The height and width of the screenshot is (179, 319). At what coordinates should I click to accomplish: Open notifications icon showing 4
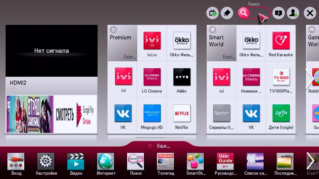tap(278, 13)
